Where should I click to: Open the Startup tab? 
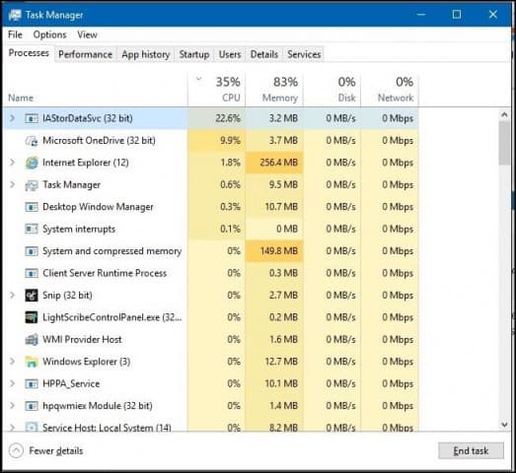pyautogui.click(x=194, y=54)
